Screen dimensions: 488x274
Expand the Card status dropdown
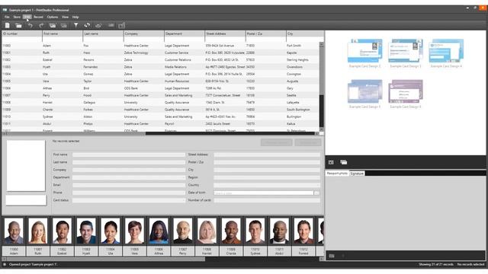pos(183,200)
